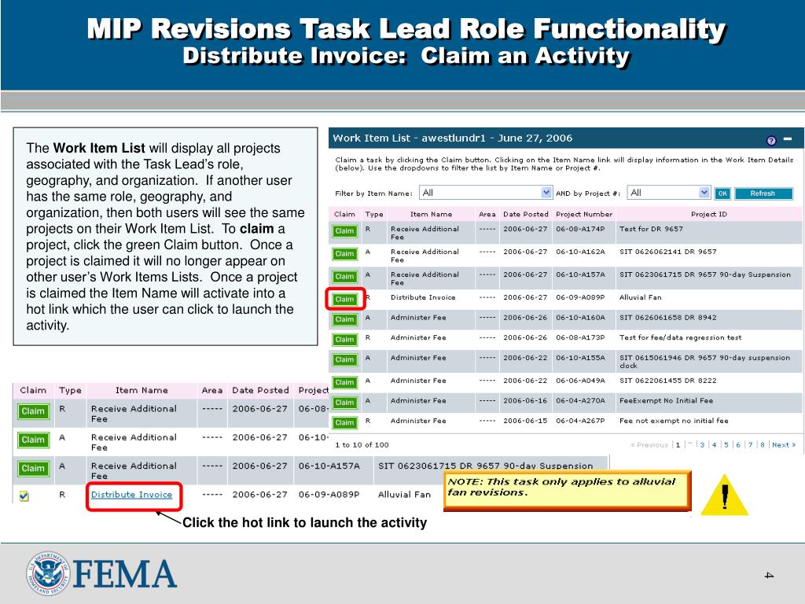
Task: Click the Date Posted column header in main list
Action: click(526, 214)
